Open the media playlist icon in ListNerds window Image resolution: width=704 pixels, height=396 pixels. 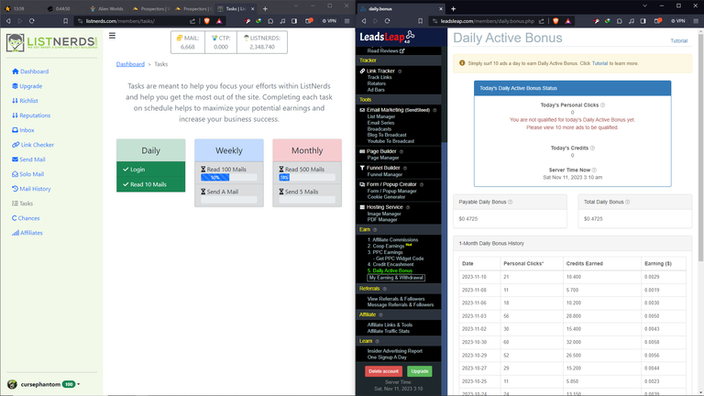pyautogui.click(x=282, y=21)
